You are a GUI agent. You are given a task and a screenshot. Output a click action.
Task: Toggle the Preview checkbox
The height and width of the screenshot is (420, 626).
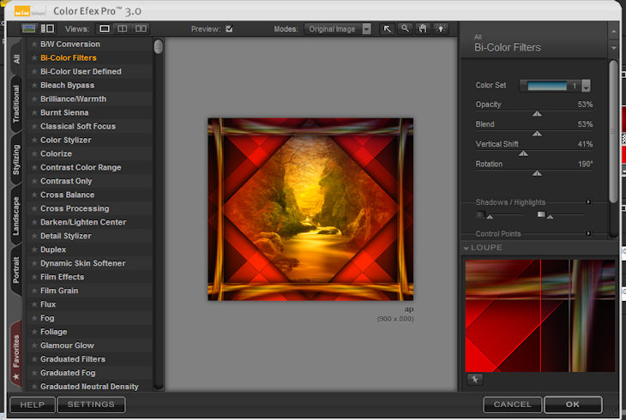coord(229,28)
